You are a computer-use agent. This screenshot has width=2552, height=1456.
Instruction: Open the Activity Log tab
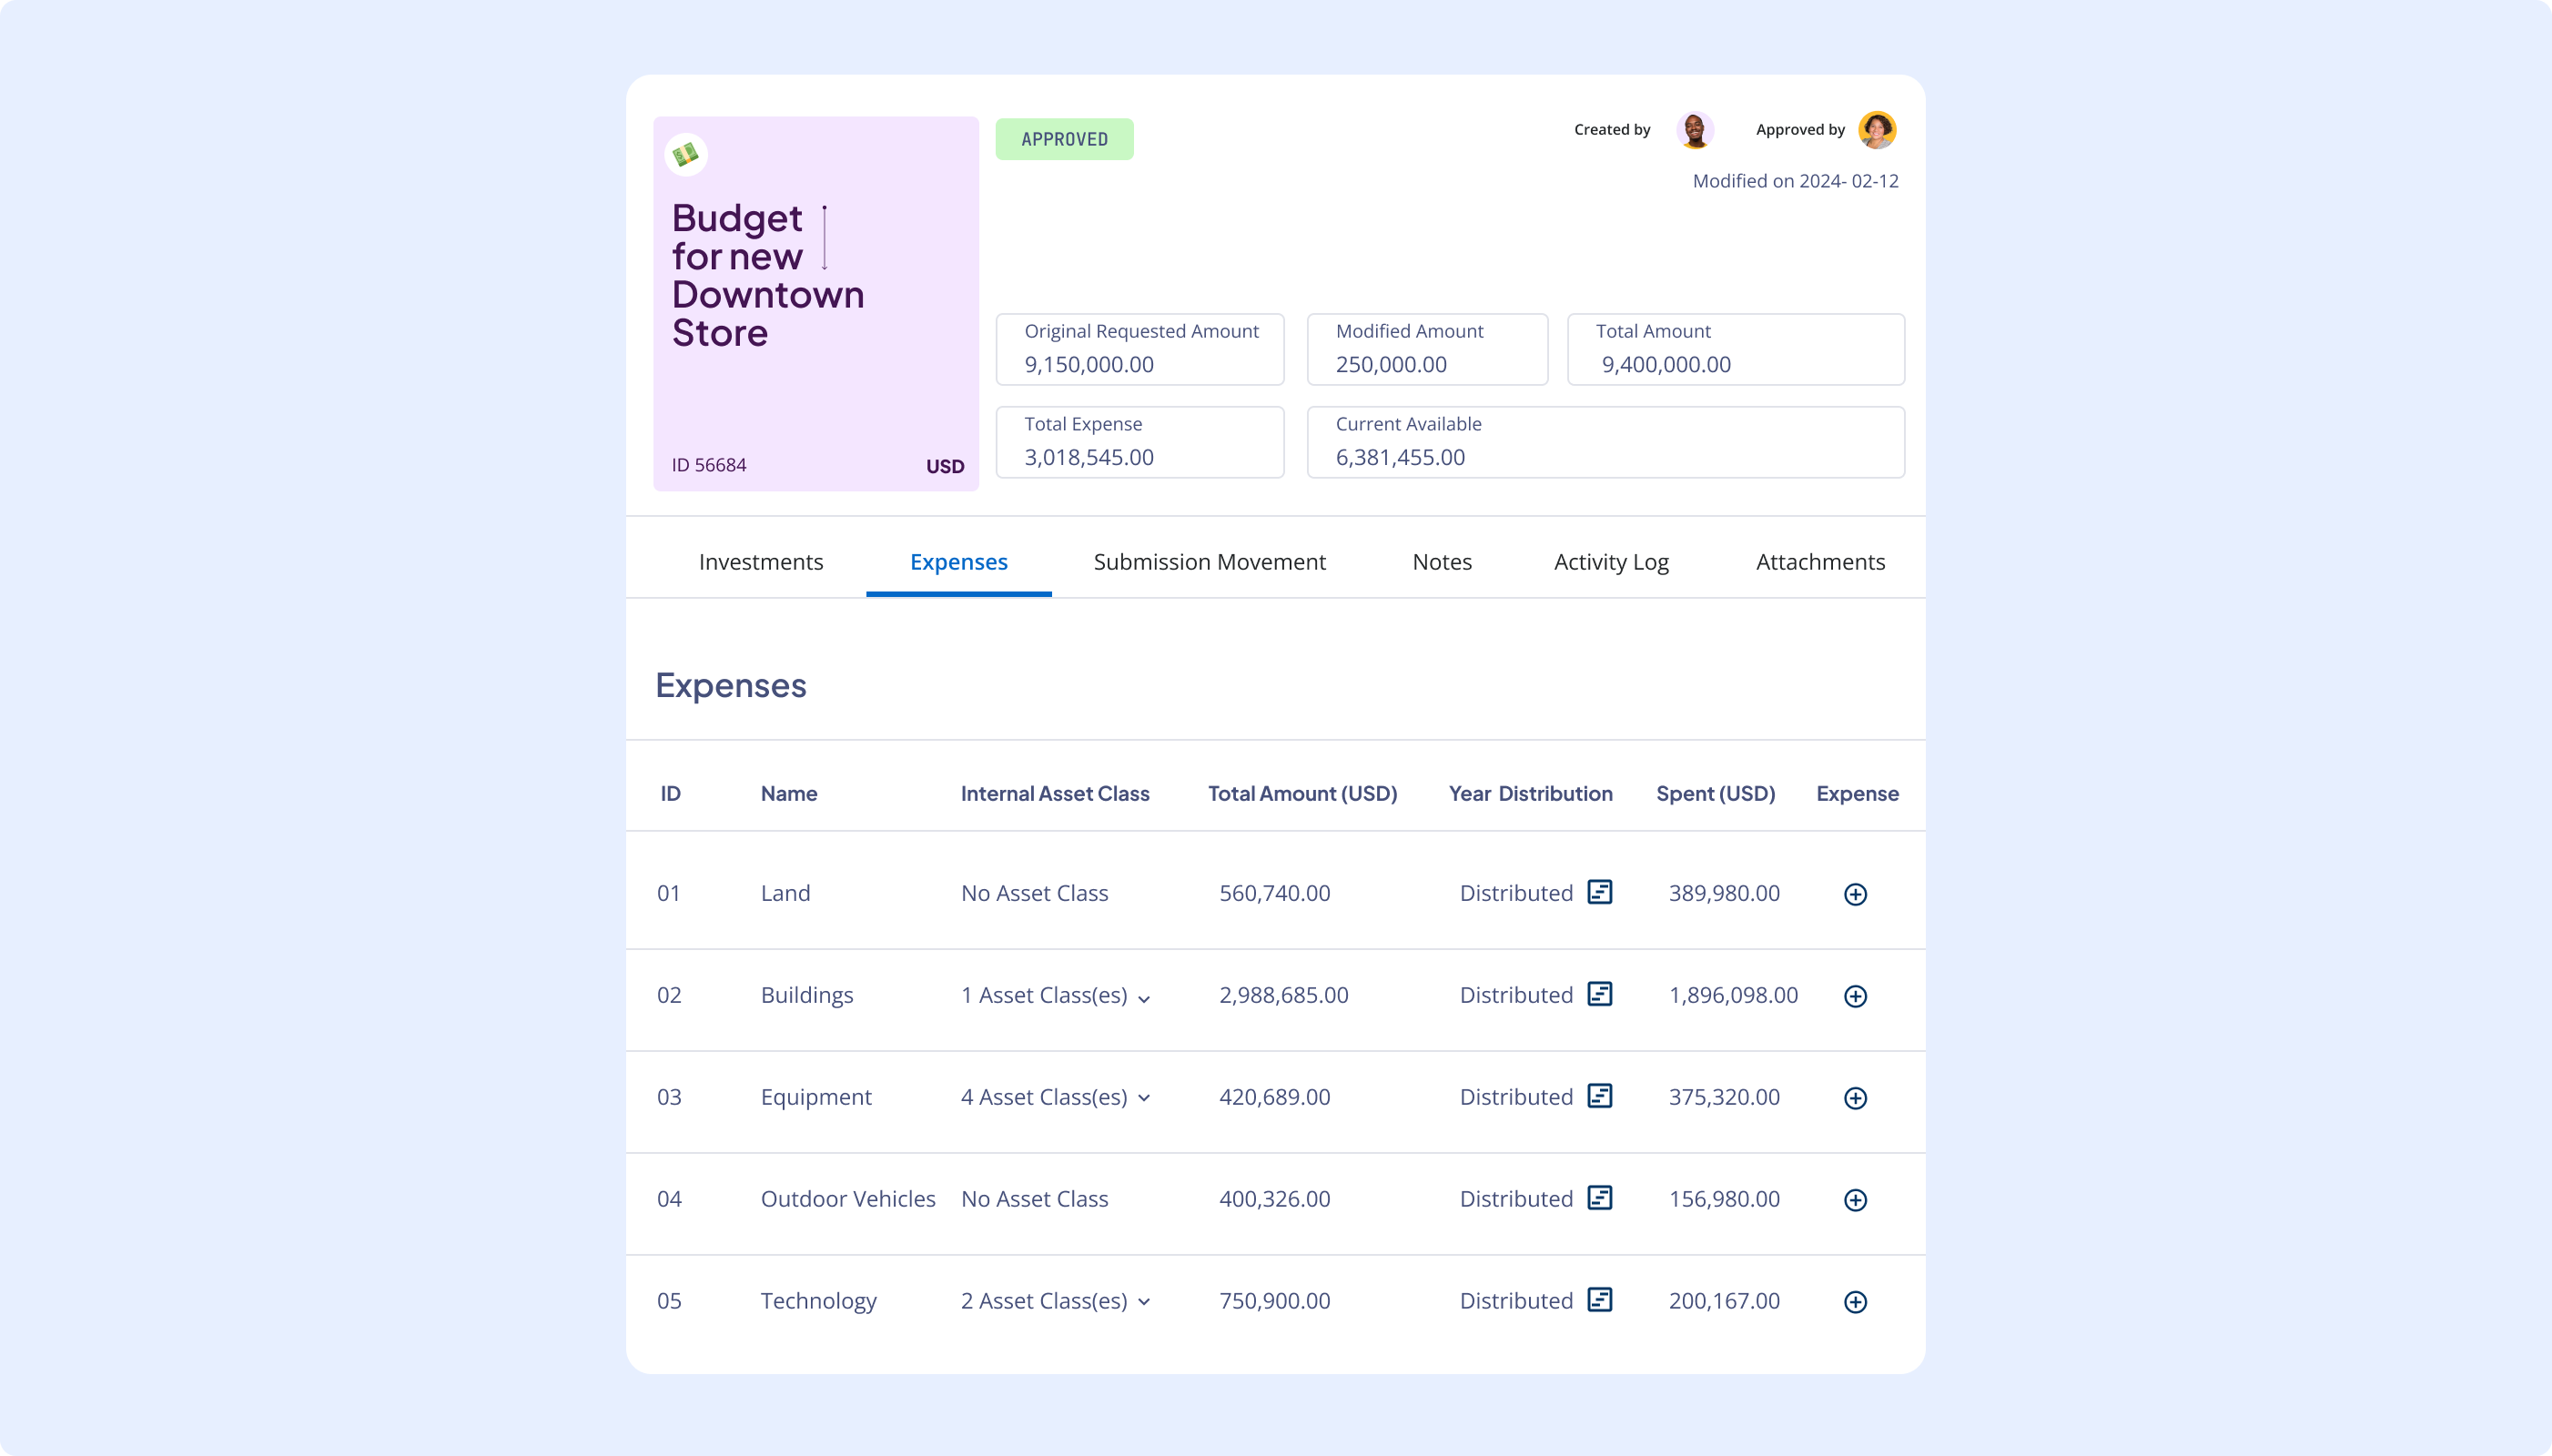[1611, 563]
